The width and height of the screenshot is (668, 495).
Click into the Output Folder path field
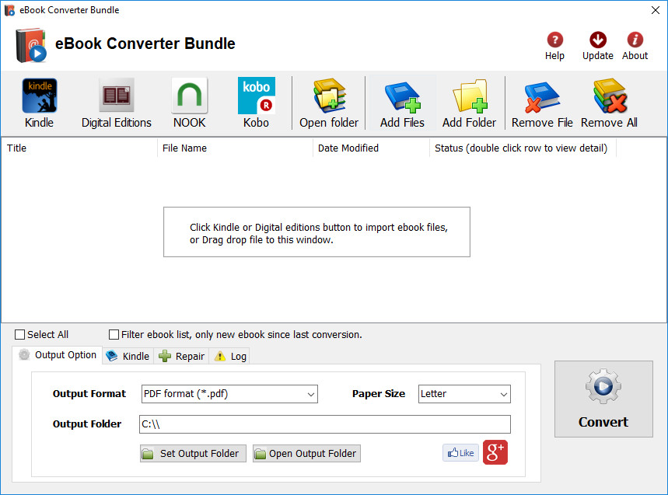324,424
